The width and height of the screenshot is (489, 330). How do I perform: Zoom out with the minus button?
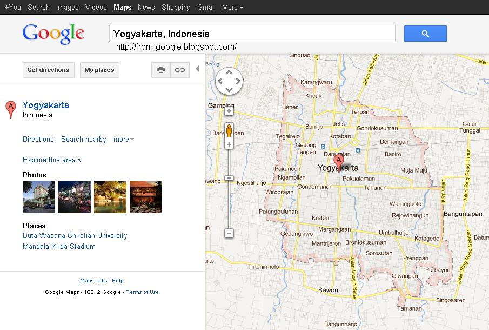pyautogui.click(x=229, y=233)
